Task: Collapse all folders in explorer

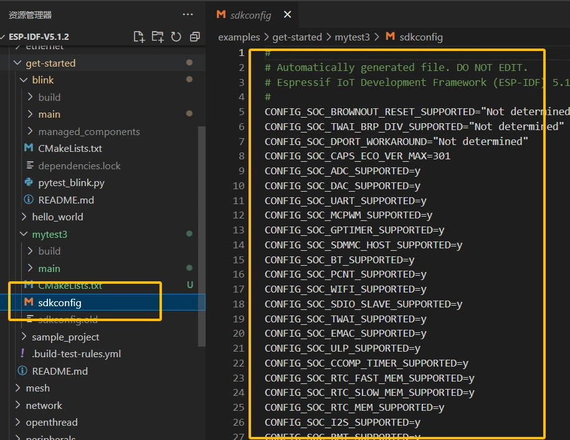Action: tap(194, 37)
